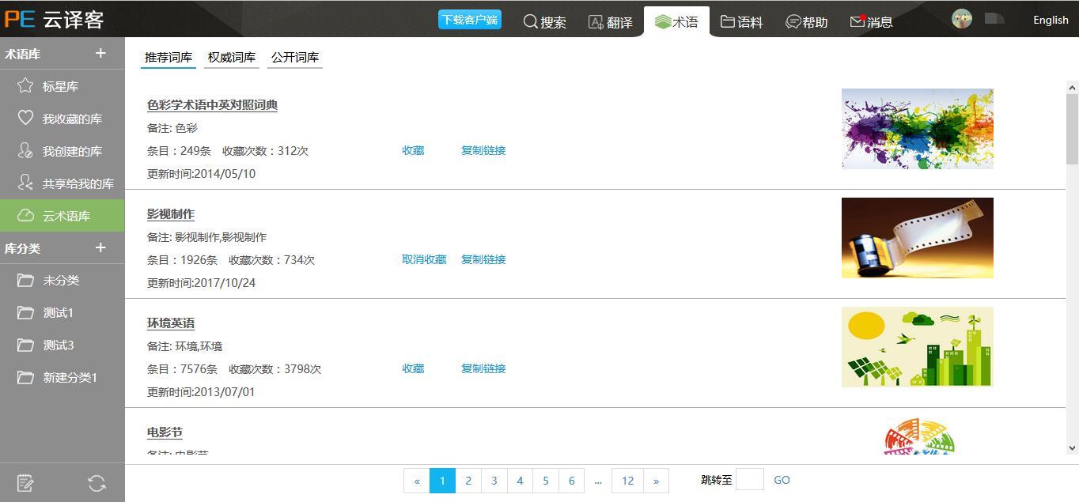Click the PE 云译客 logo

click(54, 19)
